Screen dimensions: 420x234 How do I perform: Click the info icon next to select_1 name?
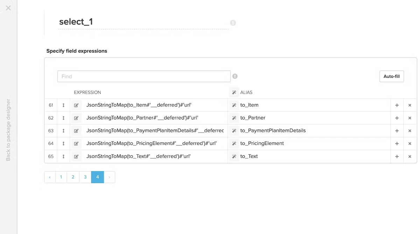pos(233,23)
